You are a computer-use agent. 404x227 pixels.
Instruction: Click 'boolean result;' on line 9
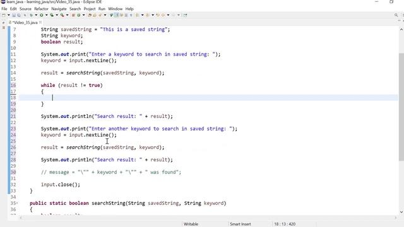click(62, 42)
